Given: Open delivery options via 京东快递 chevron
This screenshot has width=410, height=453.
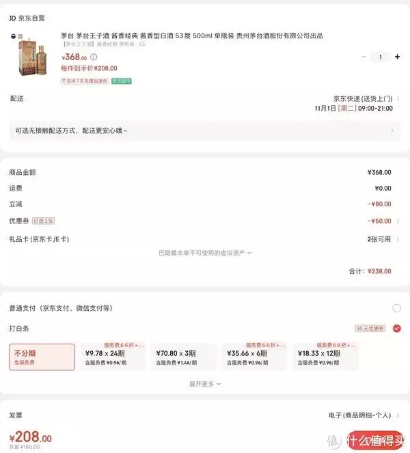Looking at the screenshot, I should pyautogui.click(x=398, y=99).
